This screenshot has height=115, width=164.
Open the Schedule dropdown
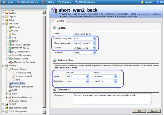pyautogui.click(x=94, y=52)
